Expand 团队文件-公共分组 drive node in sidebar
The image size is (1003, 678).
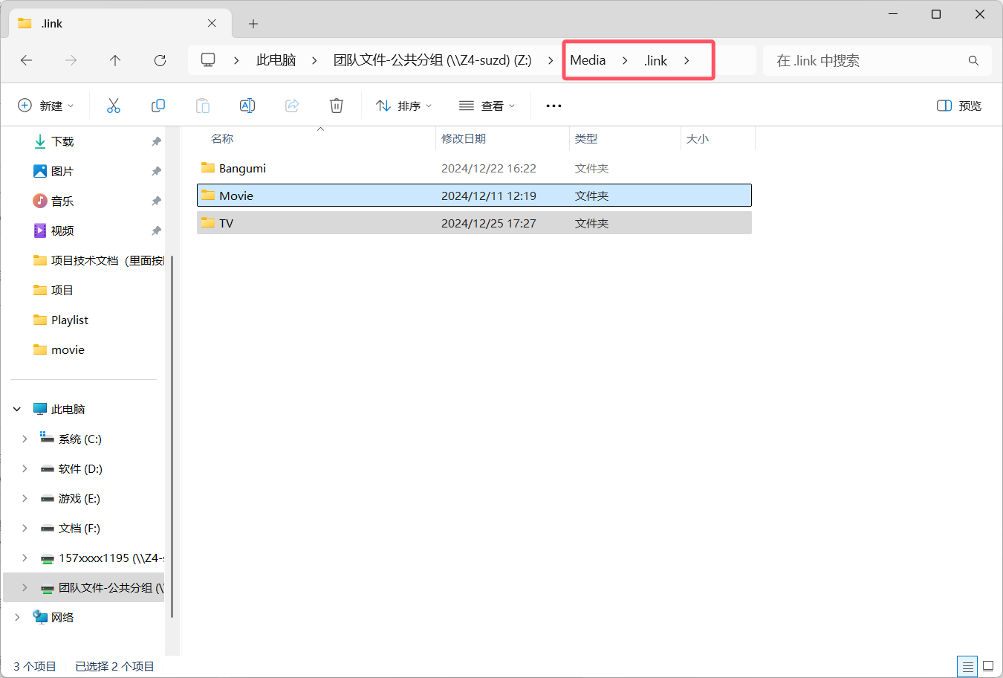(25, 587)
